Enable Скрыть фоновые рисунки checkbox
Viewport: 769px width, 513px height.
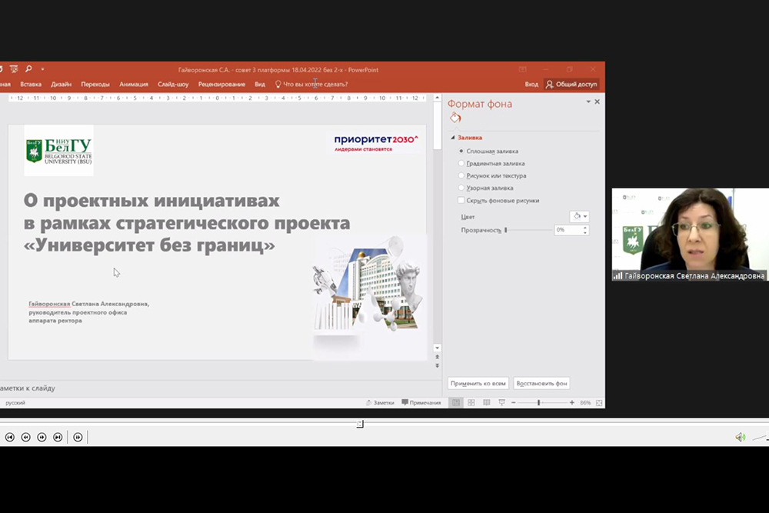click(461, 200)
